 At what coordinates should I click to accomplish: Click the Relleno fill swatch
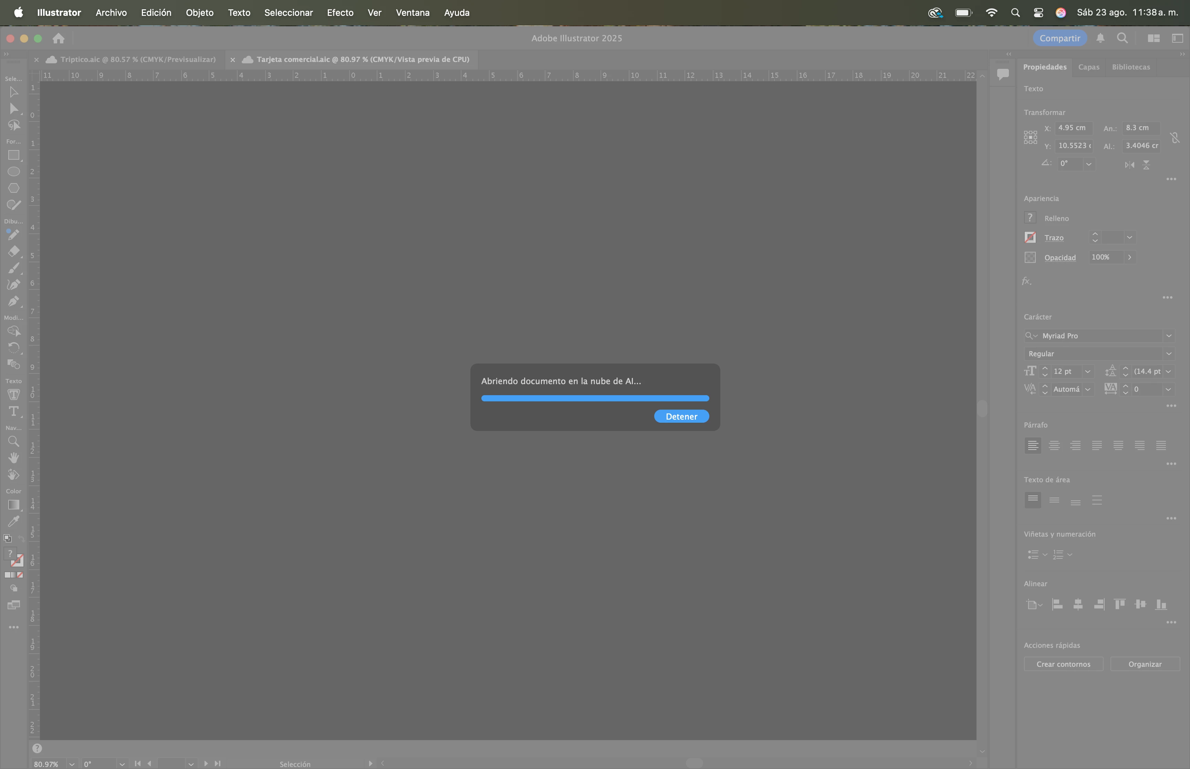[x=1030, y=218]
